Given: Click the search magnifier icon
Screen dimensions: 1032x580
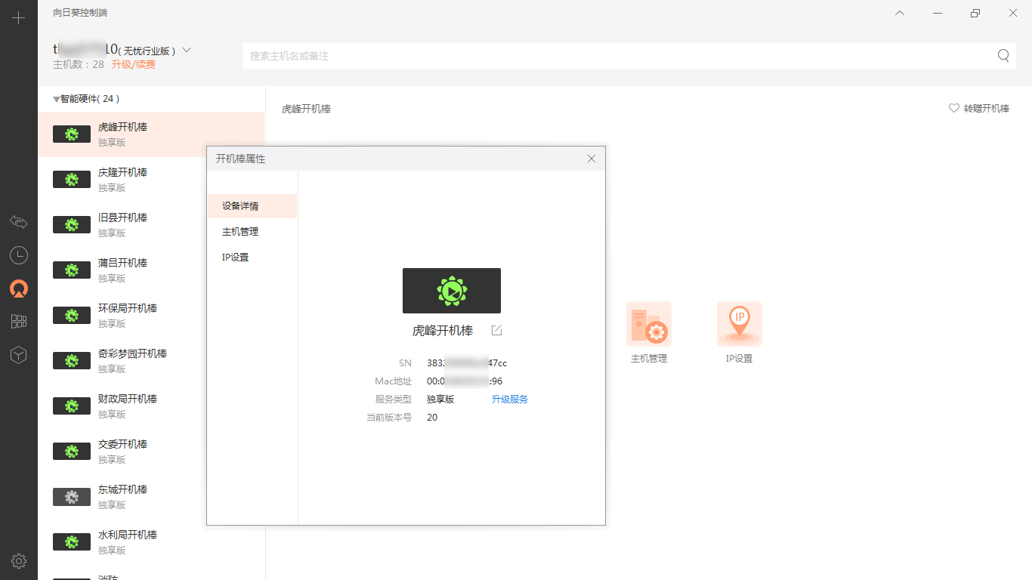Looking at the screenshot, I should click(1003, 55).
